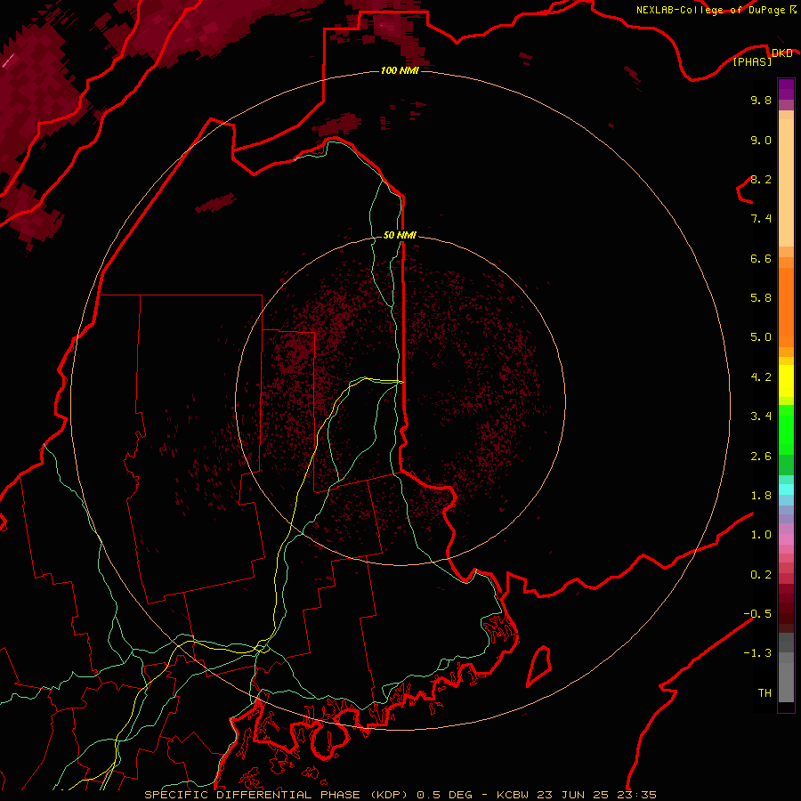
Task: Pick the pink color bar segment near 1.0
Action: click(x=786, y=539)
